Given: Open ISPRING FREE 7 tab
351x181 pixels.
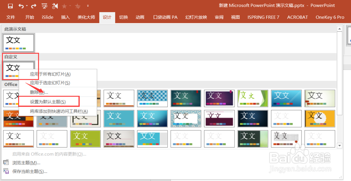Looking at the screenshot, I should pos(263,17).
